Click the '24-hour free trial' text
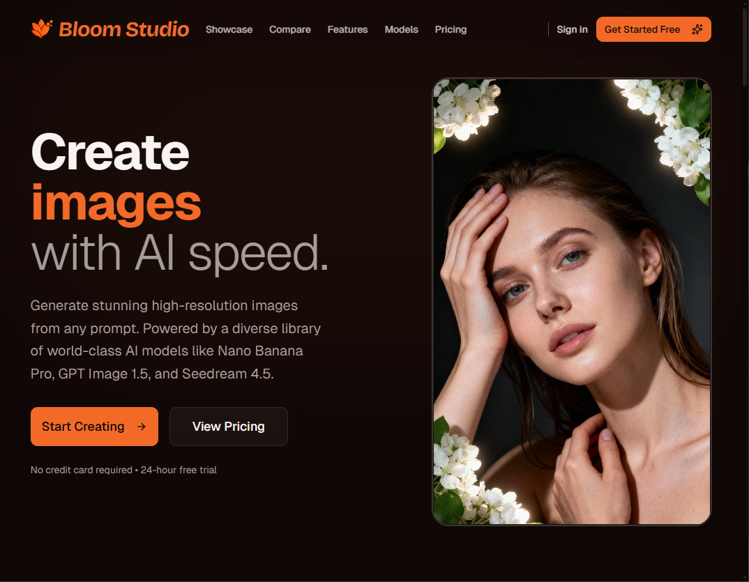The height and width of the screenshot is (582, 749). pos(178,470)
